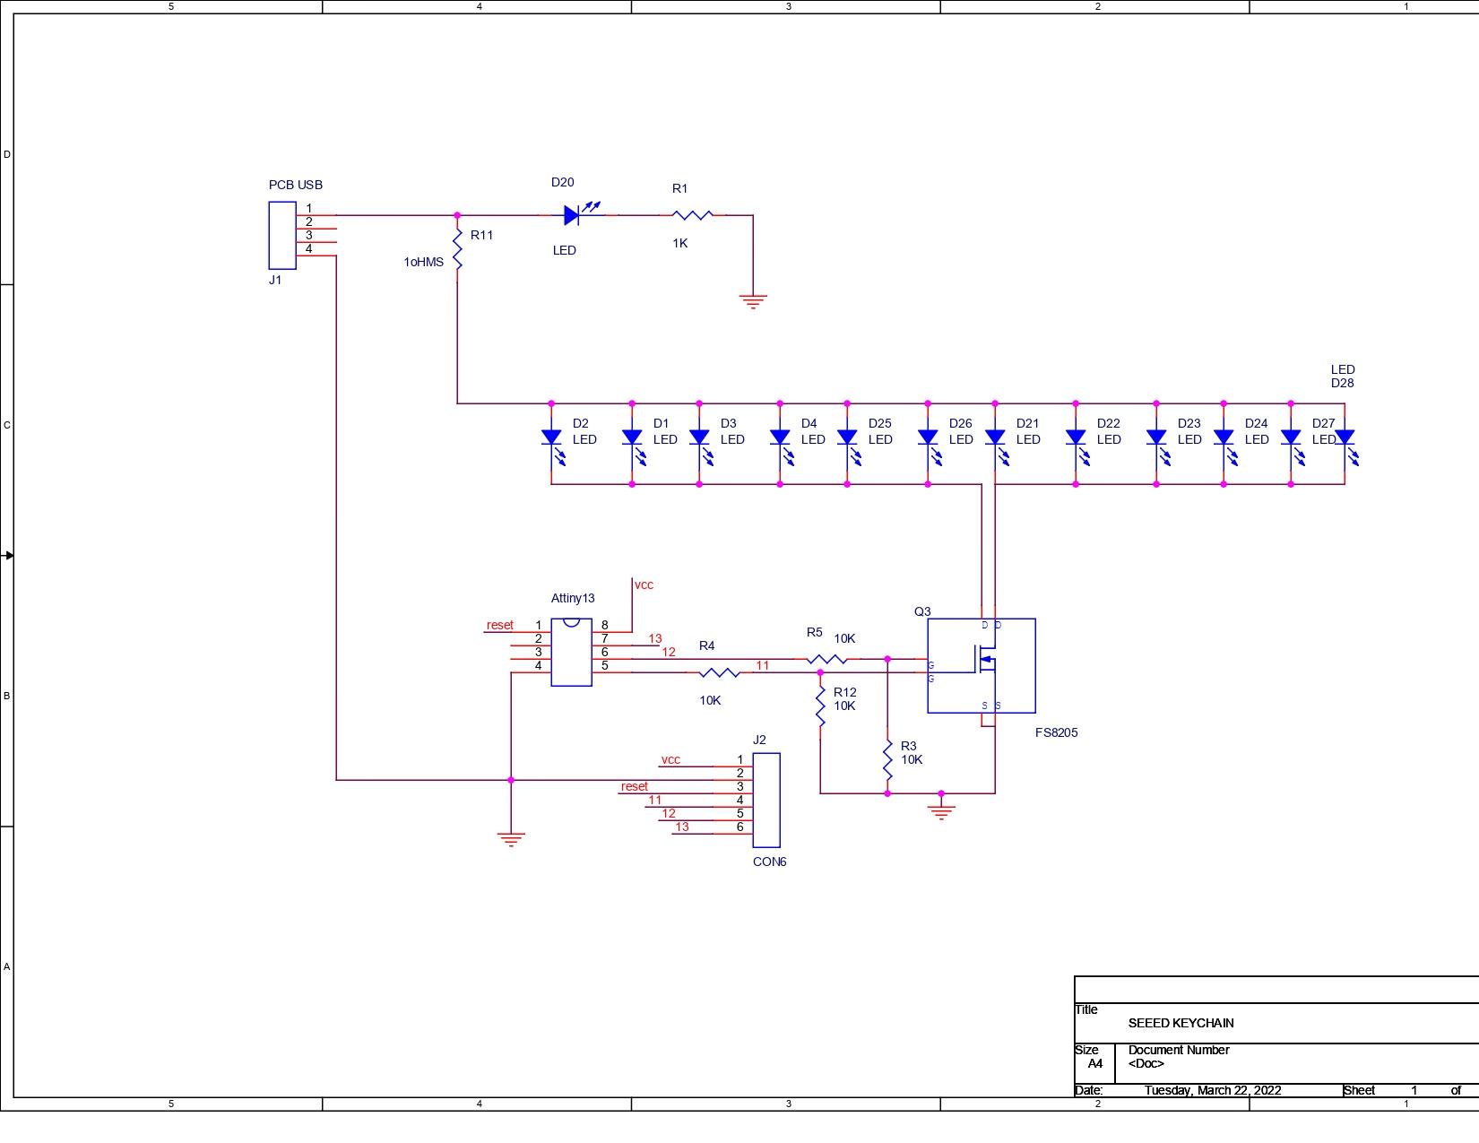
Task: Click the Q3 reference designator
Action: coord(922,611)
